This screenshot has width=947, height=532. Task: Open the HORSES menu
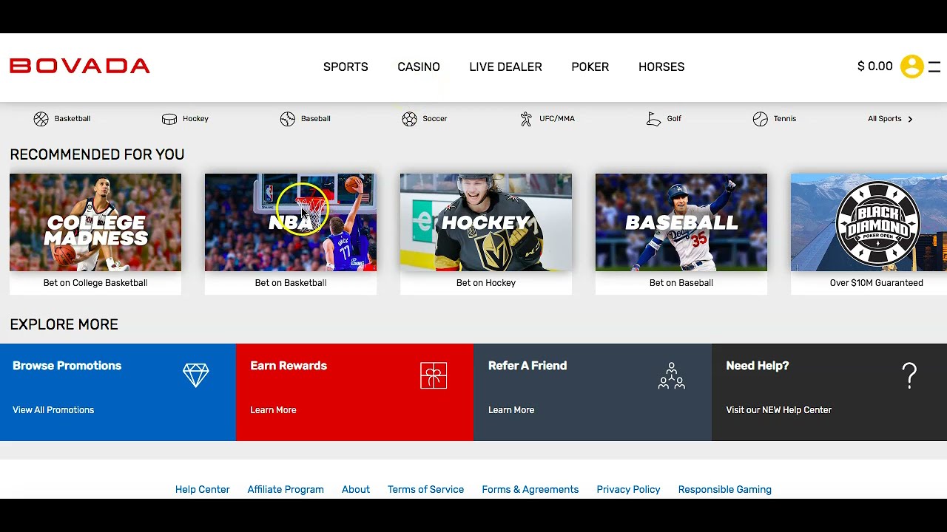click(x=661, y=66)
